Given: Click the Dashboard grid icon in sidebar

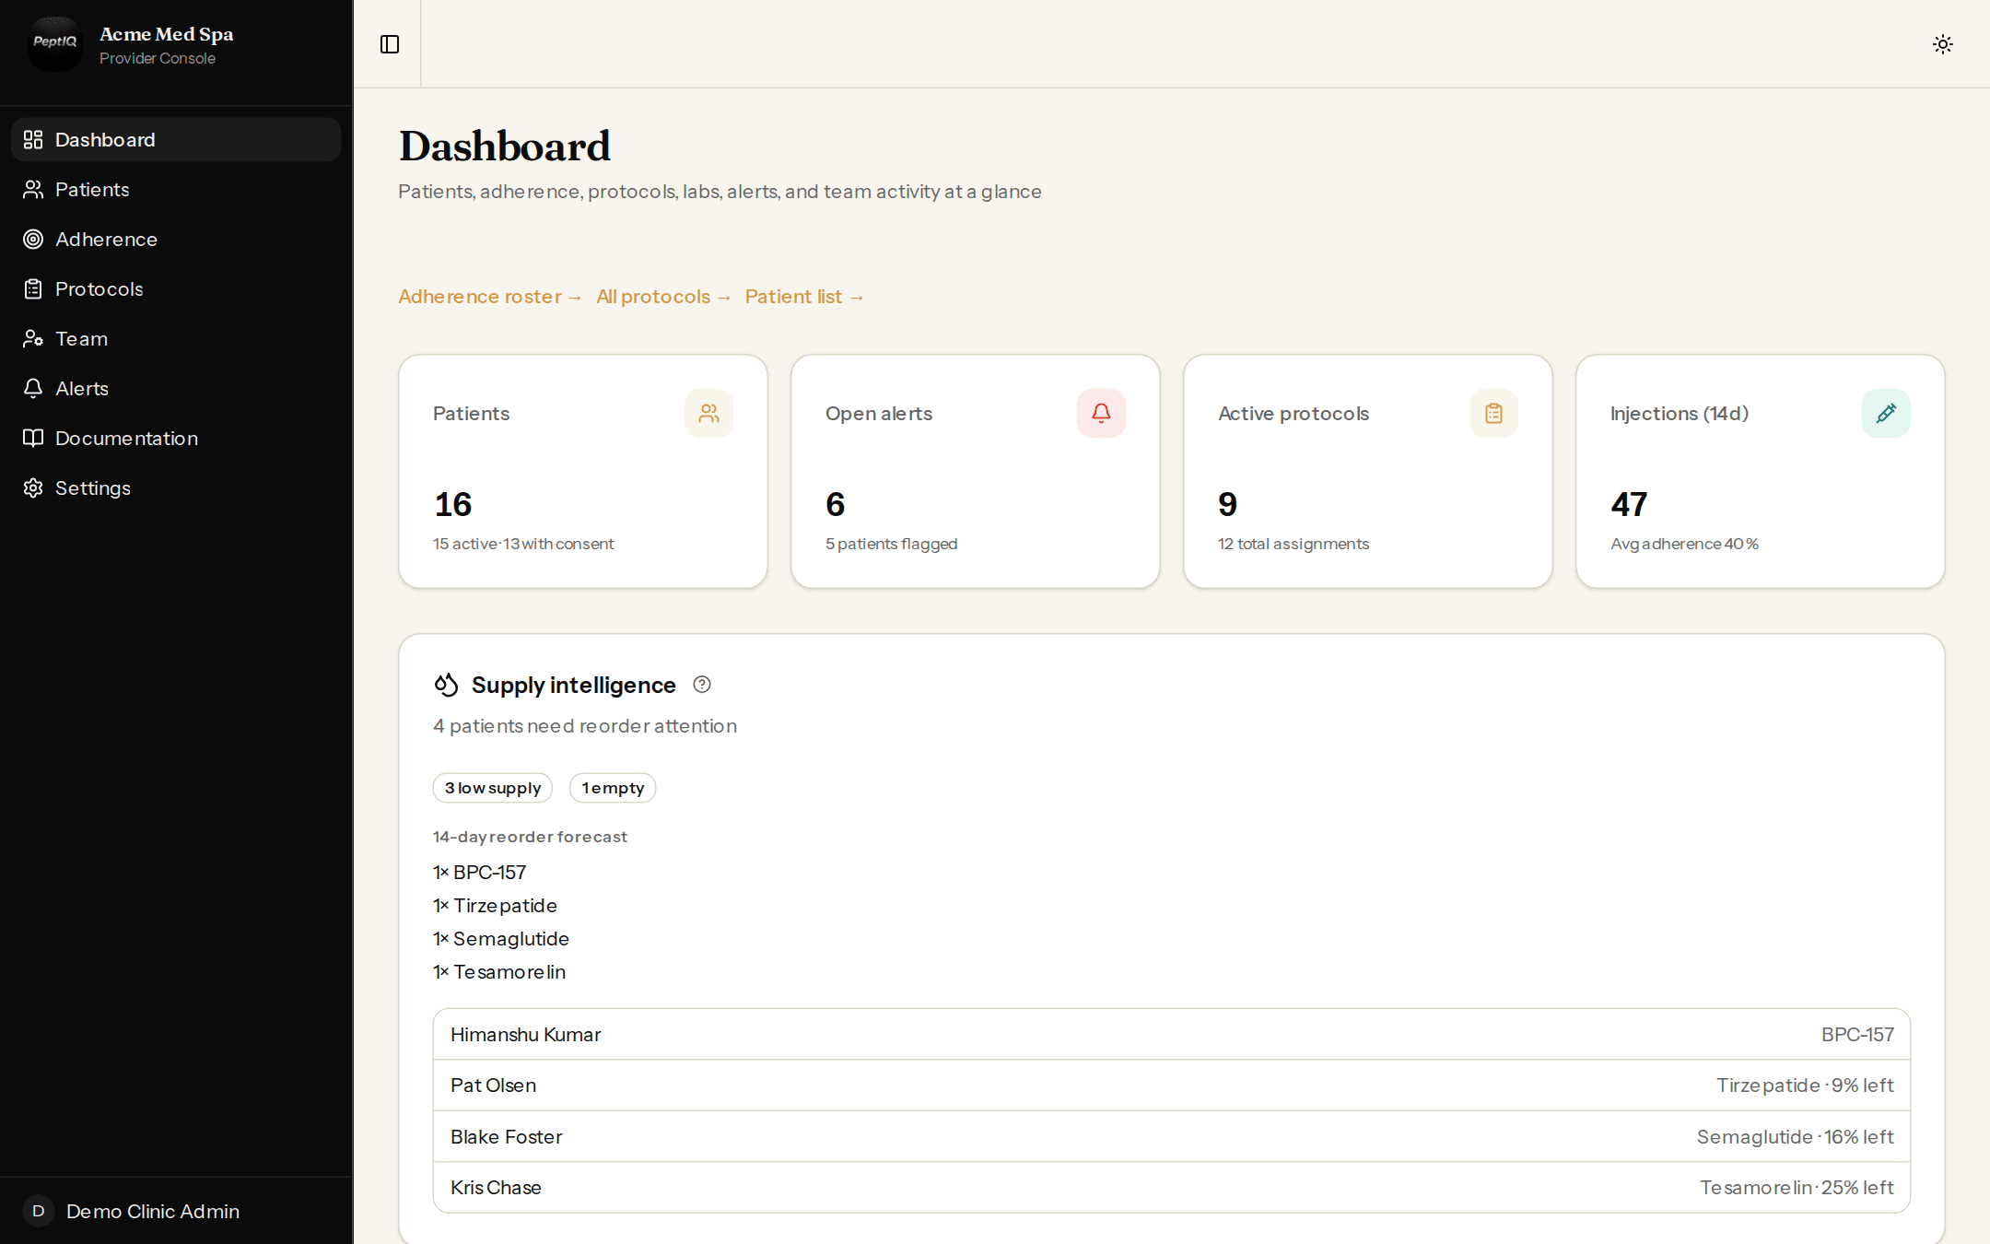Looking at the screenshot, I should [33, 139].
